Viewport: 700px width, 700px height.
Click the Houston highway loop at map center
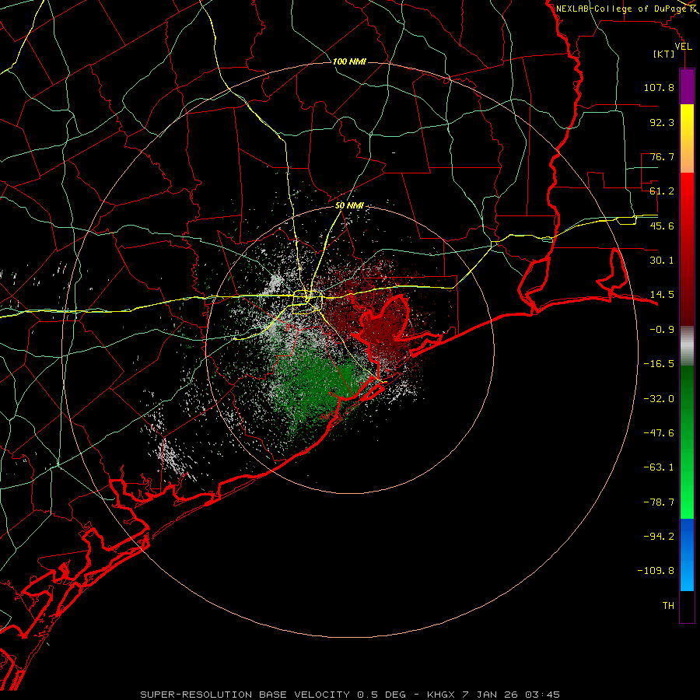tap(308, 303)
